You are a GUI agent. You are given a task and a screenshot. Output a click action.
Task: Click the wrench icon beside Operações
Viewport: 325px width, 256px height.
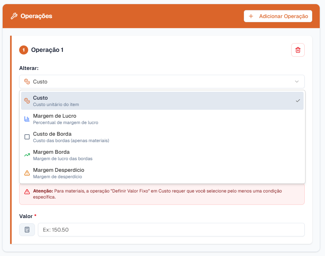pos(14,16)
